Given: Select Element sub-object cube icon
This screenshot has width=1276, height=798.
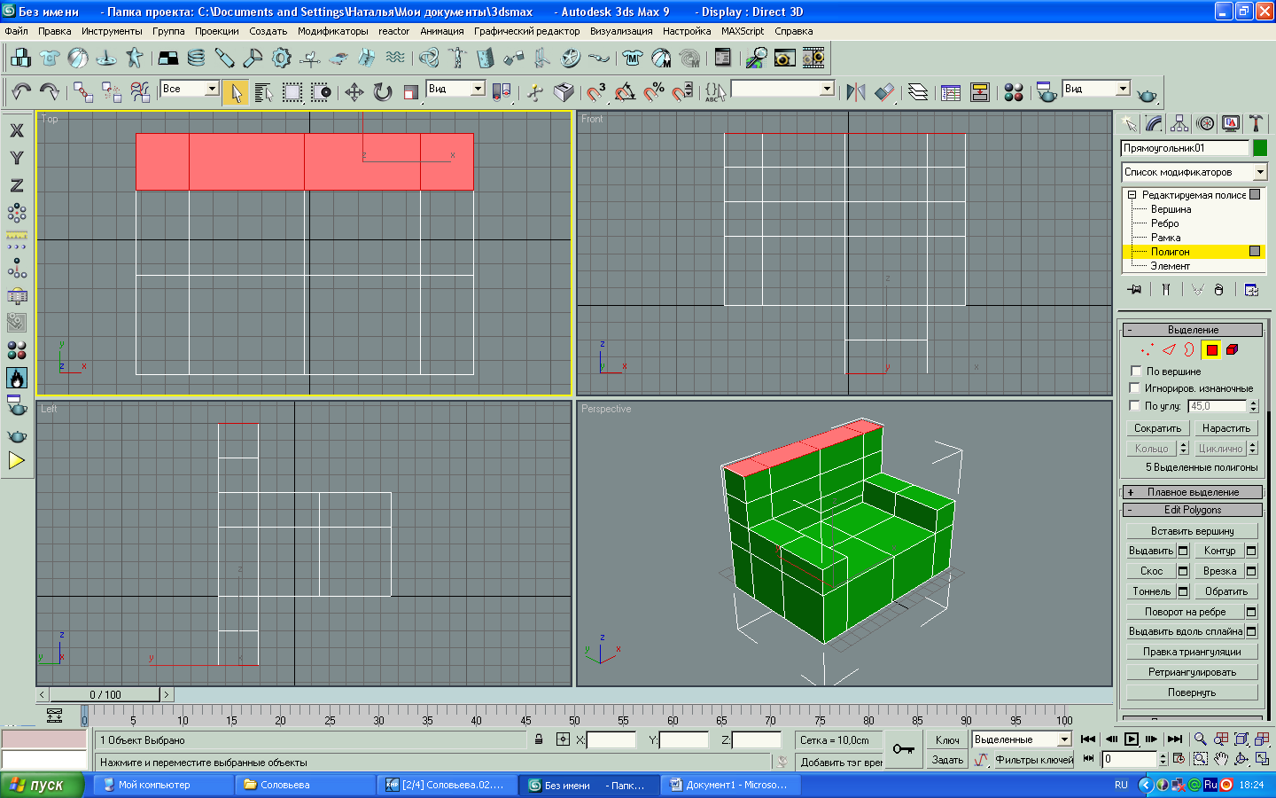Looking at the screenshot, I should 1233,350.
